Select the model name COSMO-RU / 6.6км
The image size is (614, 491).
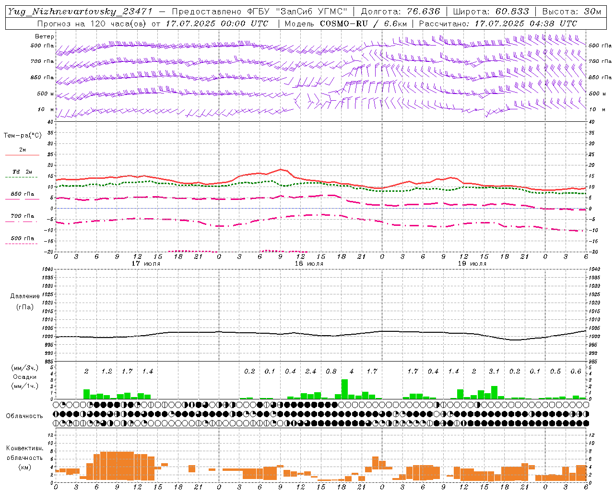(x=364, y=23)
